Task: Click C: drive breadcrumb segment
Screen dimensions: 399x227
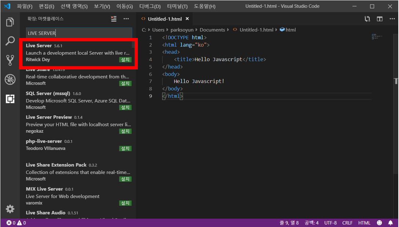Action: (144, 30)
